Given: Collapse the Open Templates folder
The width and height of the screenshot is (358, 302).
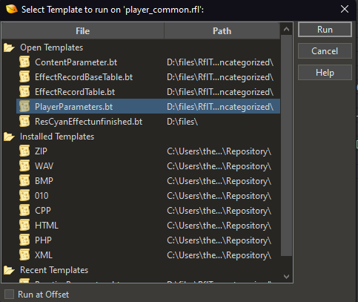Looking at the screenshot, I should pyautogui.click(x=9, y=47).
